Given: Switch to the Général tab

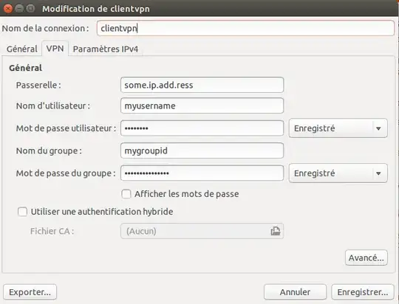Looking at the screenshot, I should (22, 49).
